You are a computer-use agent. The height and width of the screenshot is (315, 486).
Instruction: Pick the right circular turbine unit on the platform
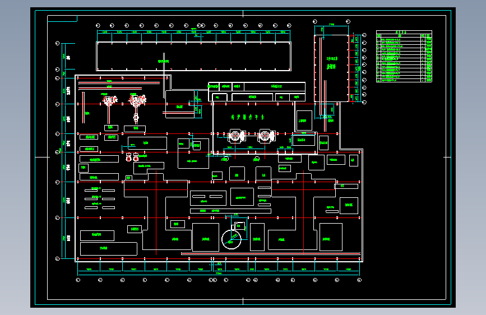pos(266,136)
